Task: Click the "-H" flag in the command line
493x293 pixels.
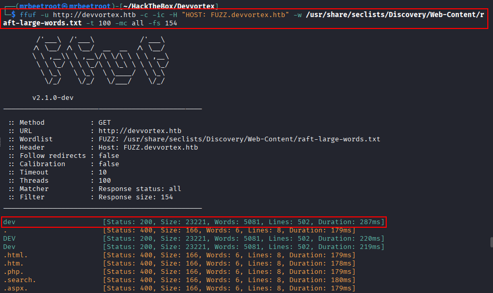Action: pos(173,15)
